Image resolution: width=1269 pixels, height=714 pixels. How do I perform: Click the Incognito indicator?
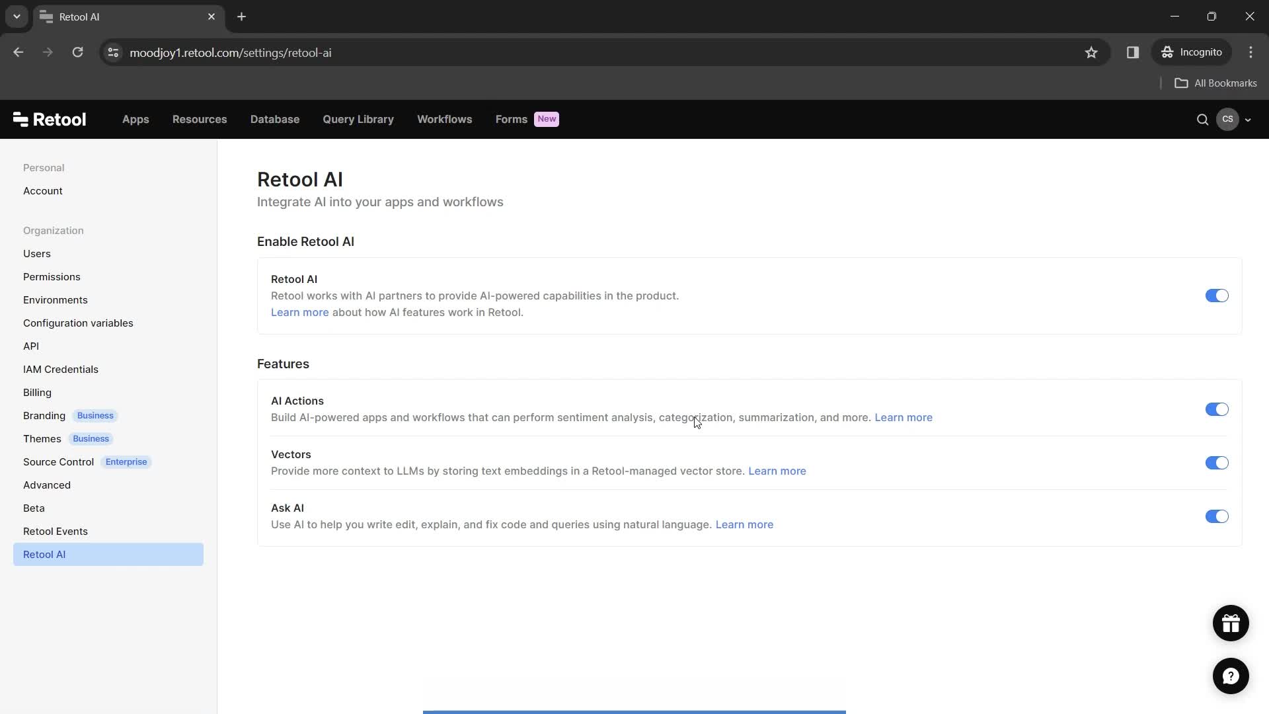coord(1192,52)
